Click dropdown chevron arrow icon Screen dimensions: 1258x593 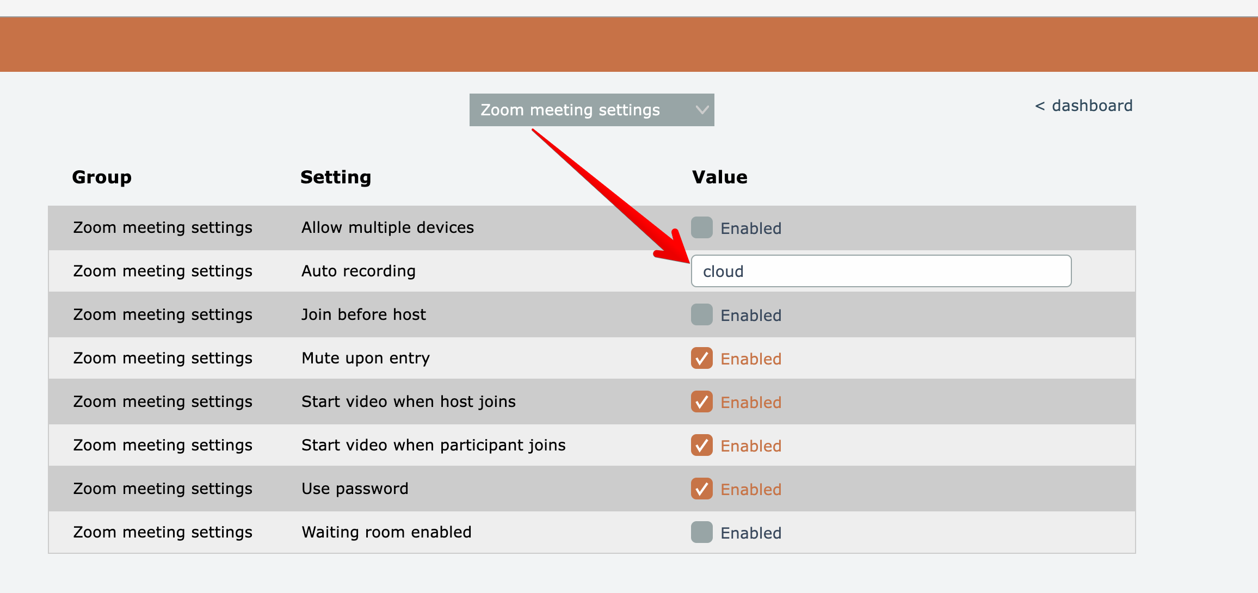point(702,110)
